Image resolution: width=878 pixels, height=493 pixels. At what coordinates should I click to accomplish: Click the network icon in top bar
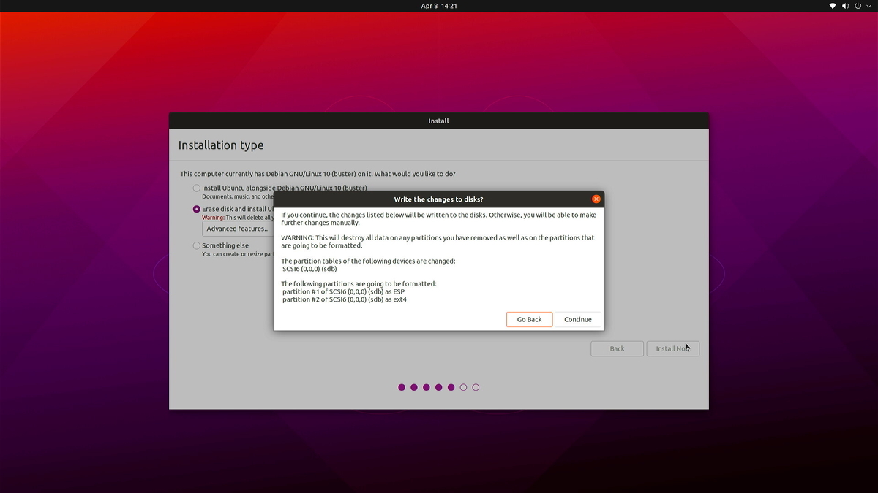pyautogui.click(x=833, y=6)
